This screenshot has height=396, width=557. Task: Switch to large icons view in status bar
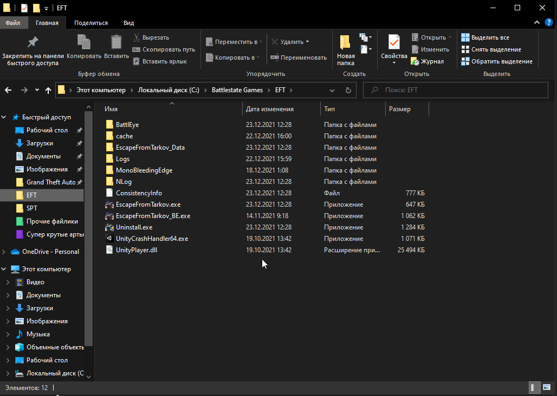[x=546, y=388]
